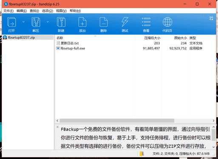Open the 查找(I) menu
This screenshot has height=159, width=218.
click(34, 11)
